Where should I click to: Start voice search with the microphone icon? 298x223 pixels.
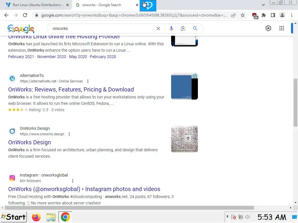coord(171,28)
